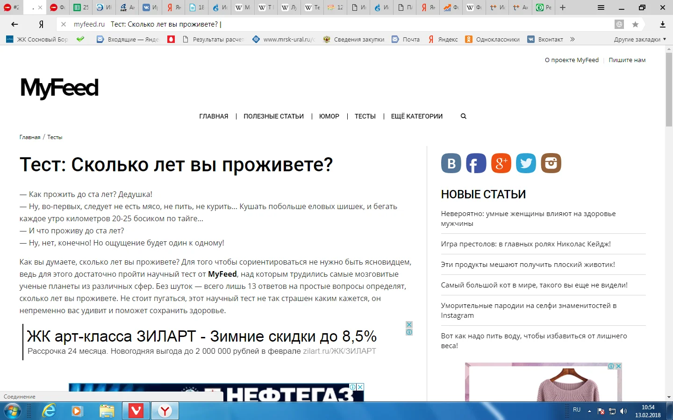
Task: Open Windows Explorer folder in taskbar
Action: 107,411
